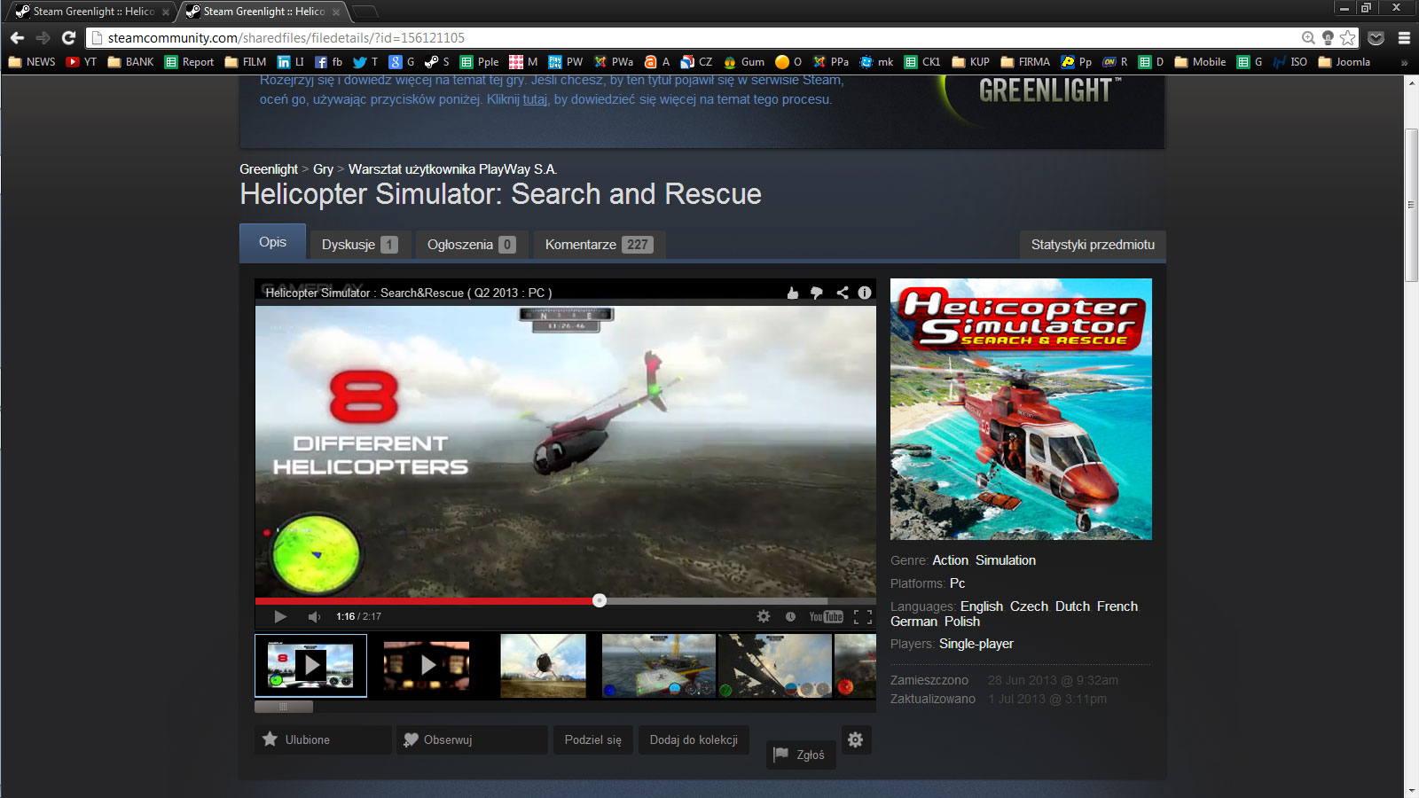Enter fullscreen video mode

[x=862, y=616]
